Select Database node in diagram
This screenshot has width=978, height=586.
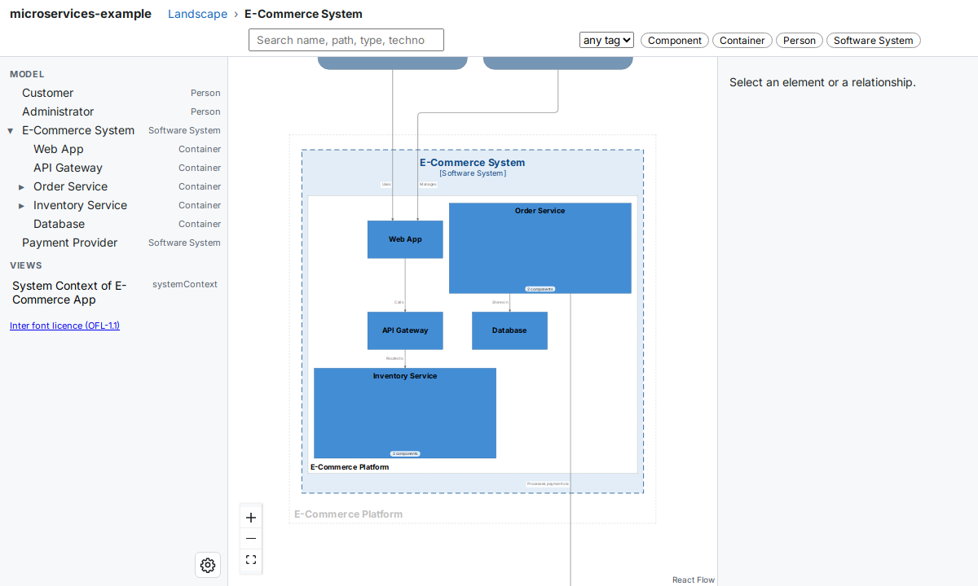509,330
